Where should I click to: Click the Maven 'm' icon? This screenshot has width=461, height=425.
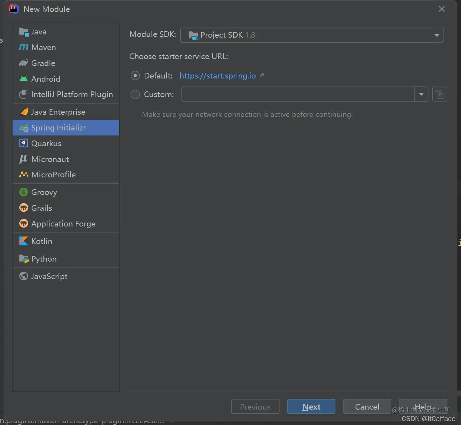coord(24,47)
